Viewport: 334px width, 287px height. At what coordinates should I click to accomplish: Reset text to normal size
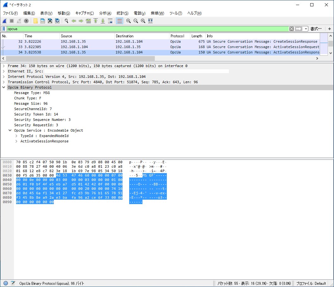(143, 21)
